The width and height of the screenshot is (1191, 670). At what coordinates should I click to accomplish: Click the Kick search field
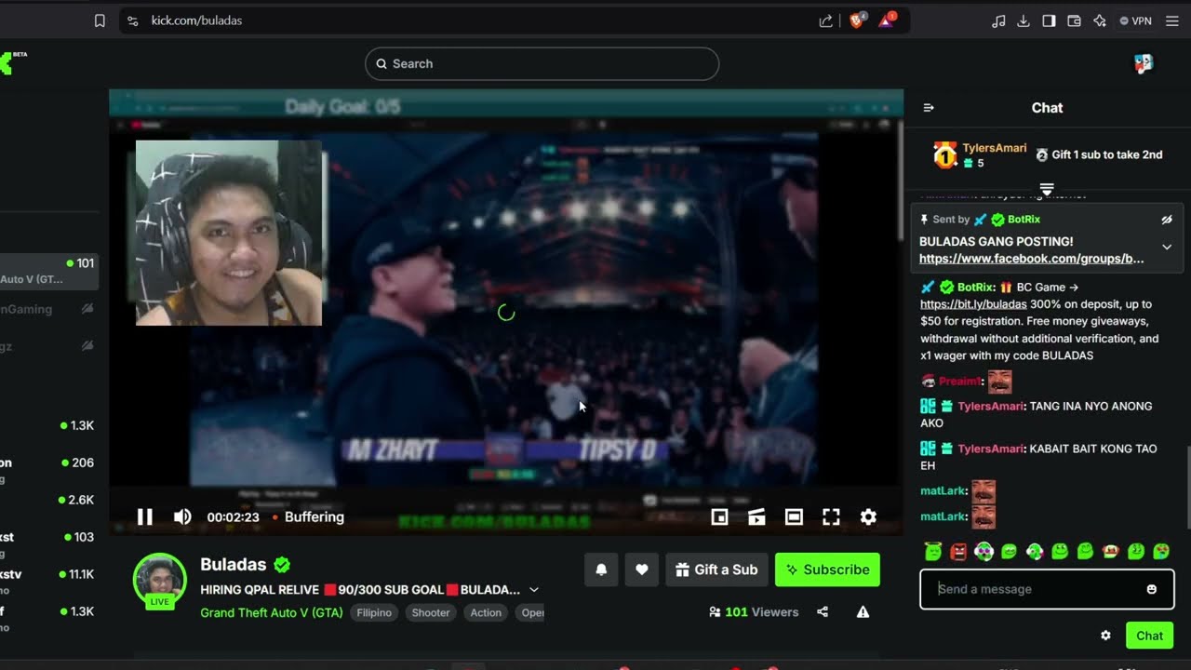click(542, 63)
